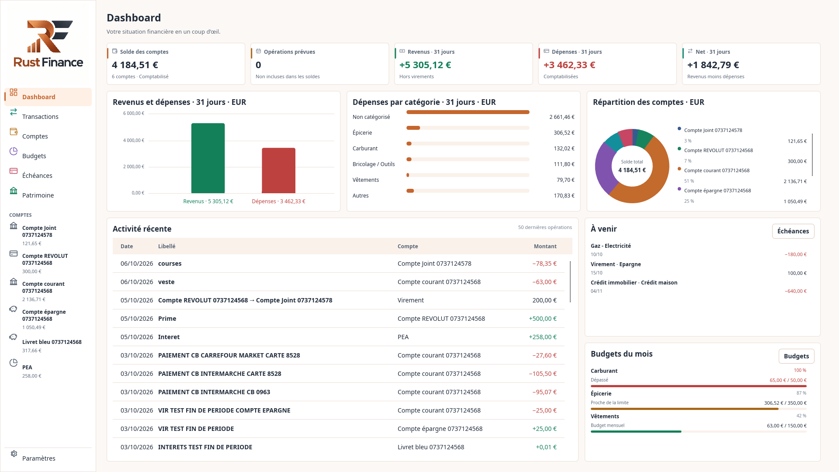Click the Dashboard grid icon in sidebar
Viewport: 839px width, 472px height.
[14, 92]
